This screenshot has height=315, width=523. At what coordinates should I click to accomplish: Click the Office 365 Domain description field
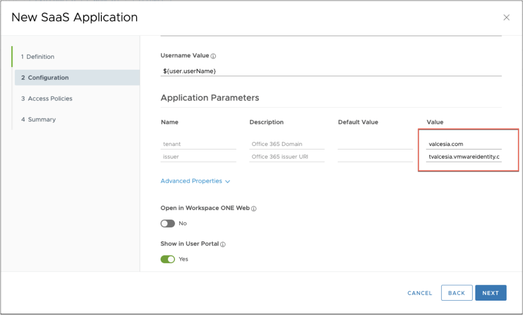(287, 144)
